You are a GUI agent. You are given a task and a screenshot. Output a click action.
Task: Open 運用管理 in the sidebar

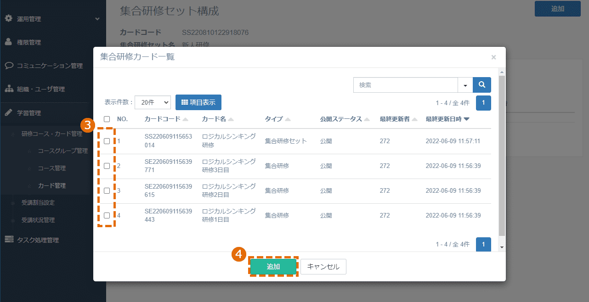pos(29,19)
